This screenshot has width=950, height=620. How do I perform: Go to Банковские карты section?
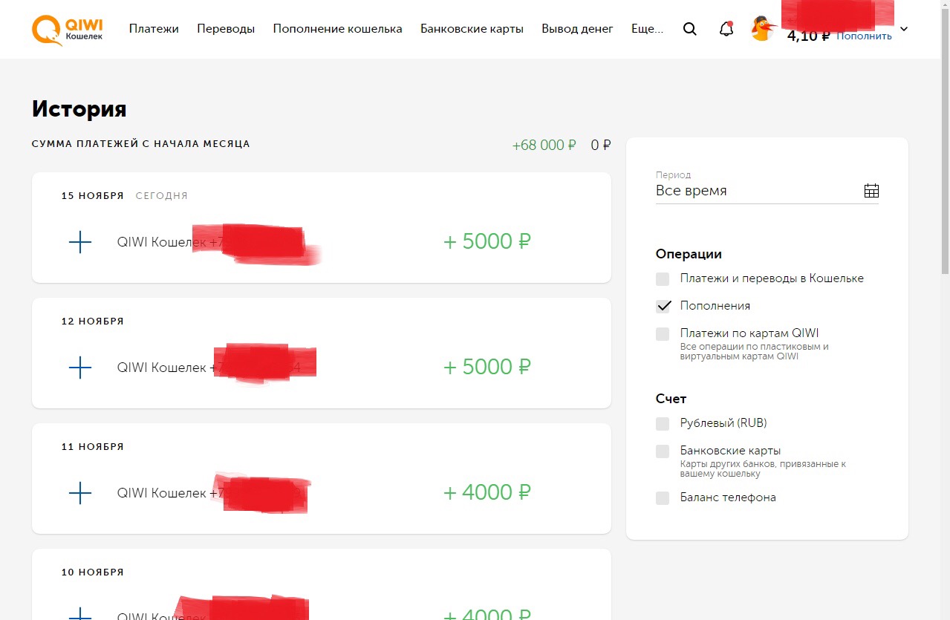point(472,29)
